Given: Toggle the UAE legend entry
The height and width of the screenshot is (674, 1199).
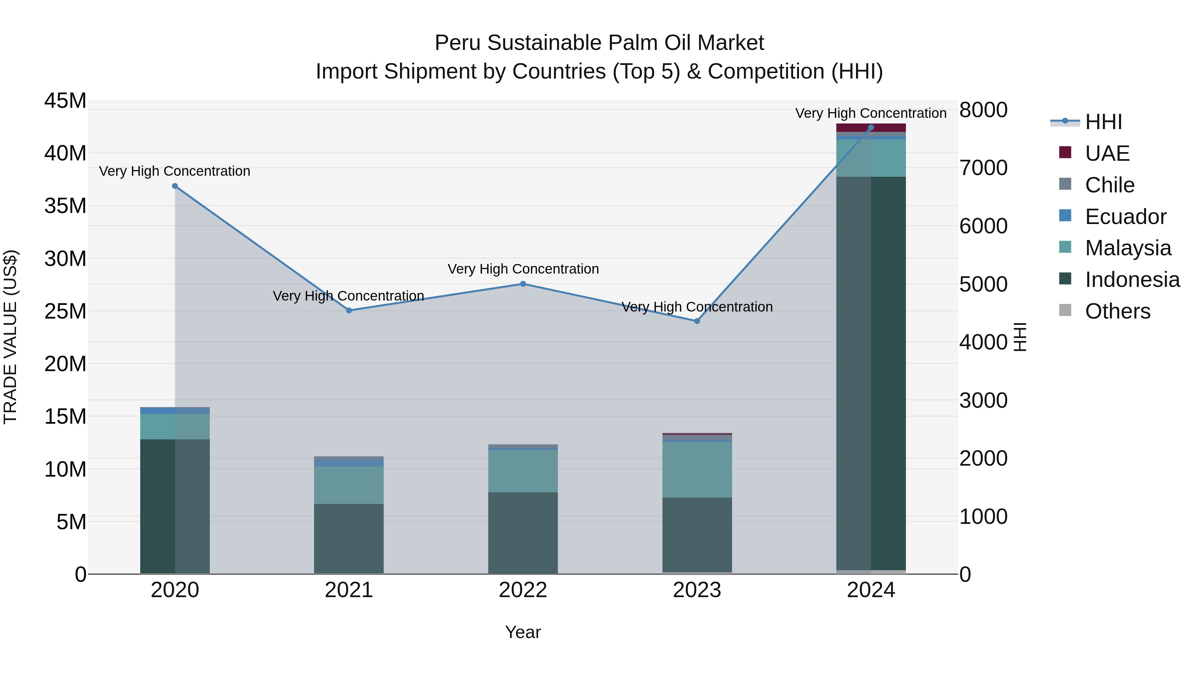Looking at the screenshot, I should click(x=1094, y=153).
